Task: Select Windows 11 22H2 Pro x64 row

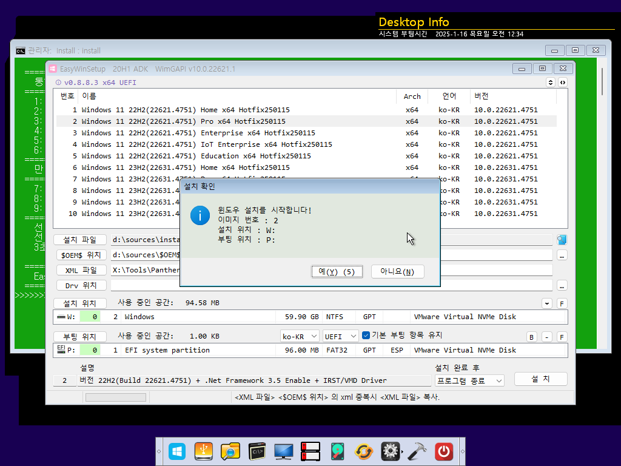Action: pyautogui.click(x=306, y=121)
